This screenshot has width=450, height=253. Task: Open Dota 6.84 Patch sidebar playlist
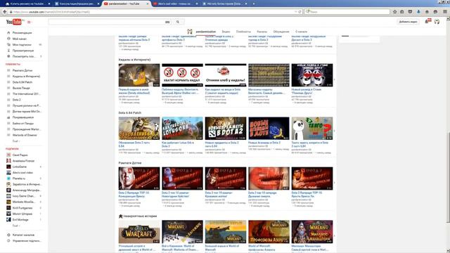(22, 82)
